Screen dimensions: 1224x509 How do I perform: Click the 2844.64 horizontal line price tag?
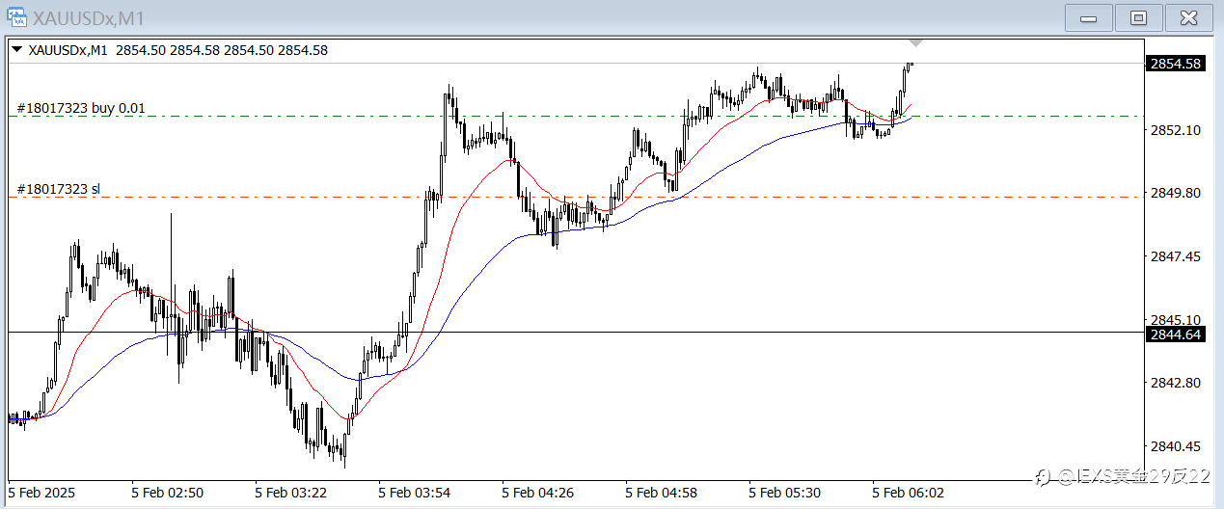click(1175, 335)
